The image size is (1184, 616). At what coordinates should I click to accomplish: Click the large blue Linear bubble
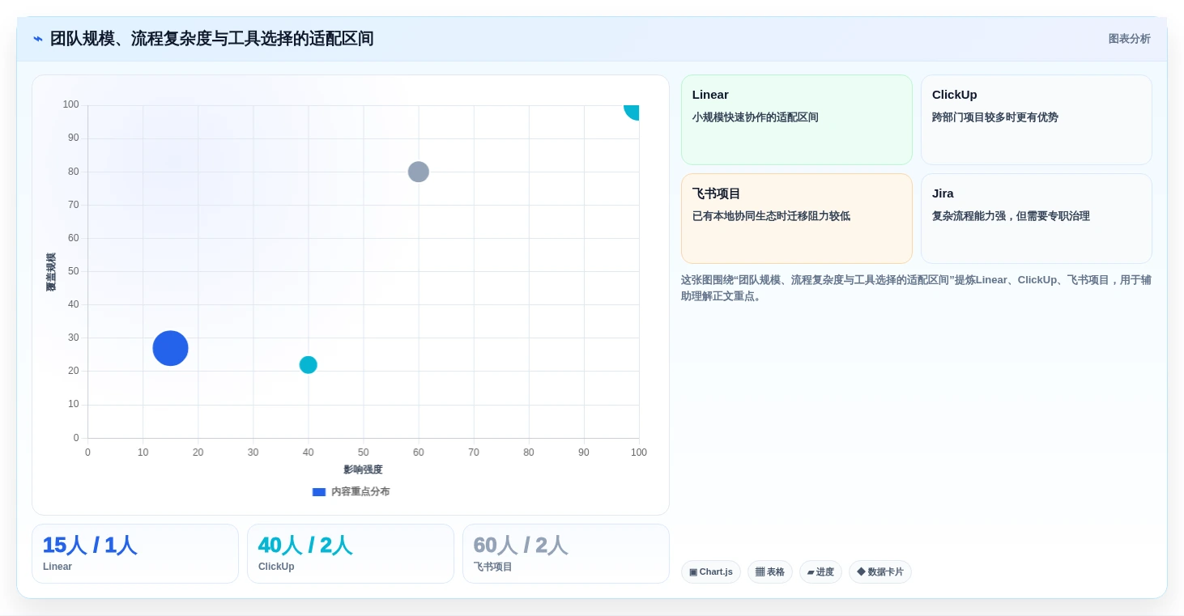[x=170, y=348]
